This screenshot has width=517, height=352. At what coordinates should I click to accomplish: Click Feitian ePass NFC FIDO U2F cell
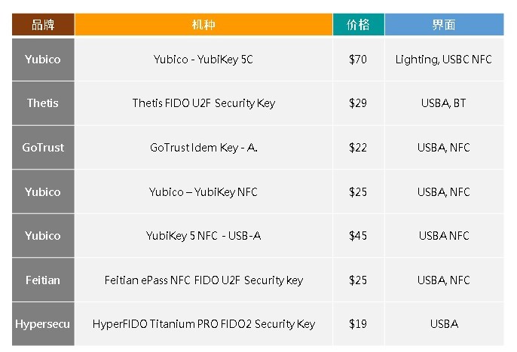point(203,280)
